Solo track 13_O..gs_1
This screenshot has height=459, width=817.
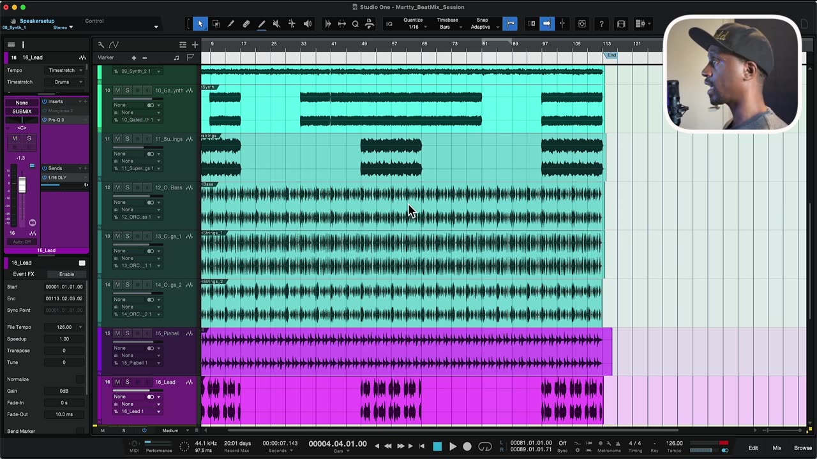(127, 236)
